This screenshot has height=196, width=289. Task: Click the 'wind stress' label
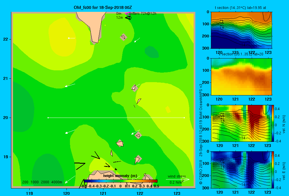[177, 176]
